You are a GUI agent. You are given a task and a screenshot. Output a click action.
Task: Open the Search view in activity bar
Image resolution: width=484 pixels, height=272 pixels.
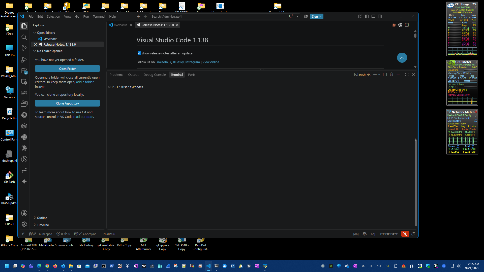pyautogui.click(x=24, y=37)
